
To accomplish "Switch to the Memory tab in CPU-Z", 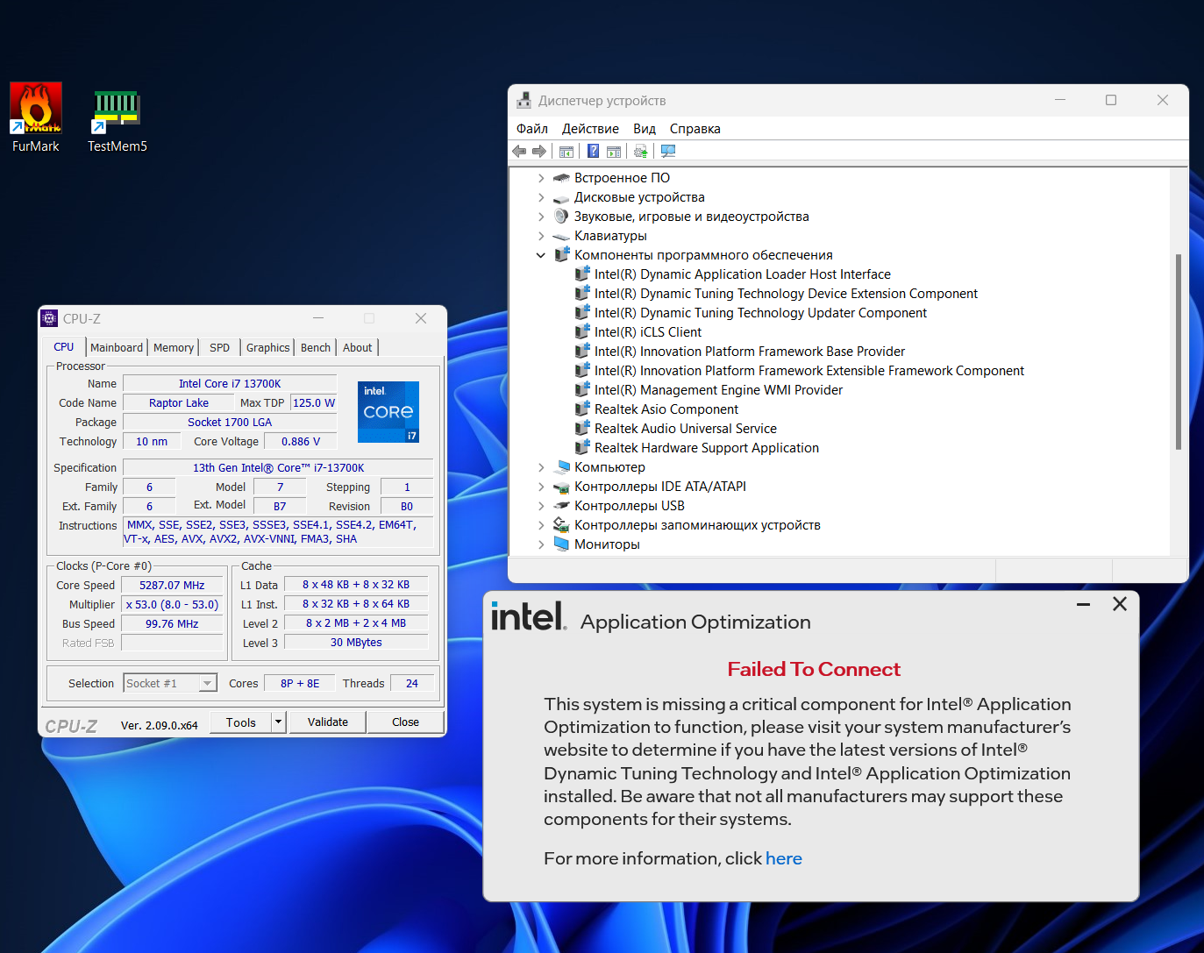I will 174,347.
